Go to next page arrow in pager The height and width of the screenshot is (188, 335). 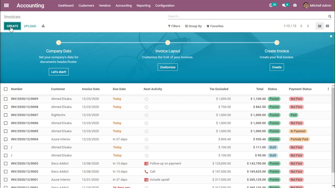(x=308, y=26)
